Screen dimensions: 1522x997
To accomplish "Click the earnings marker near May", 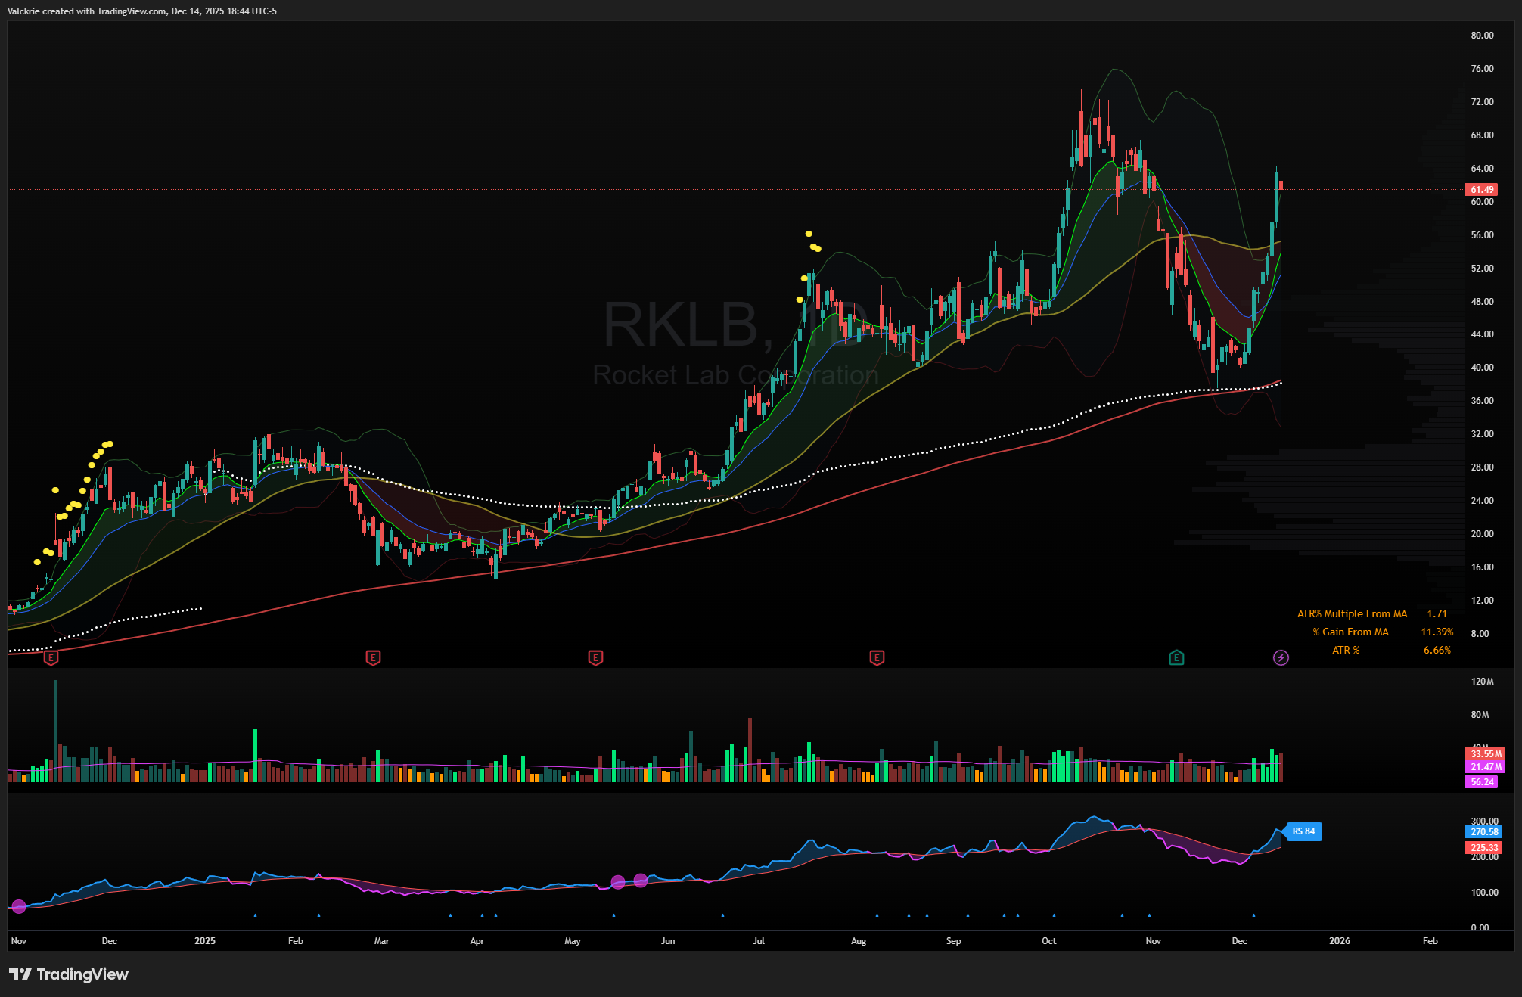I will [x=595, y=657].
